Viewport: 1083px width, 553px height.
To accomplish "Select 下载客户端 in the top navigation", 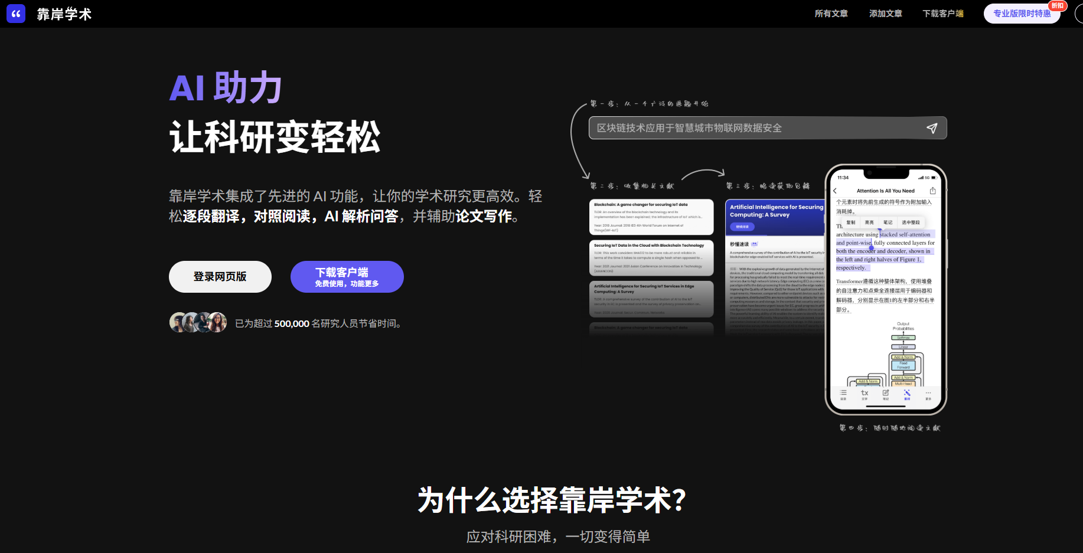I will 943,14.
